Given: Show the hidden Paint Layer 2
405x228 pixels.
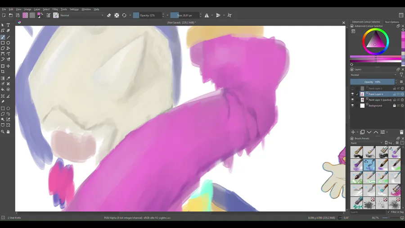Looking at the screenshot, I should point(352,88).
